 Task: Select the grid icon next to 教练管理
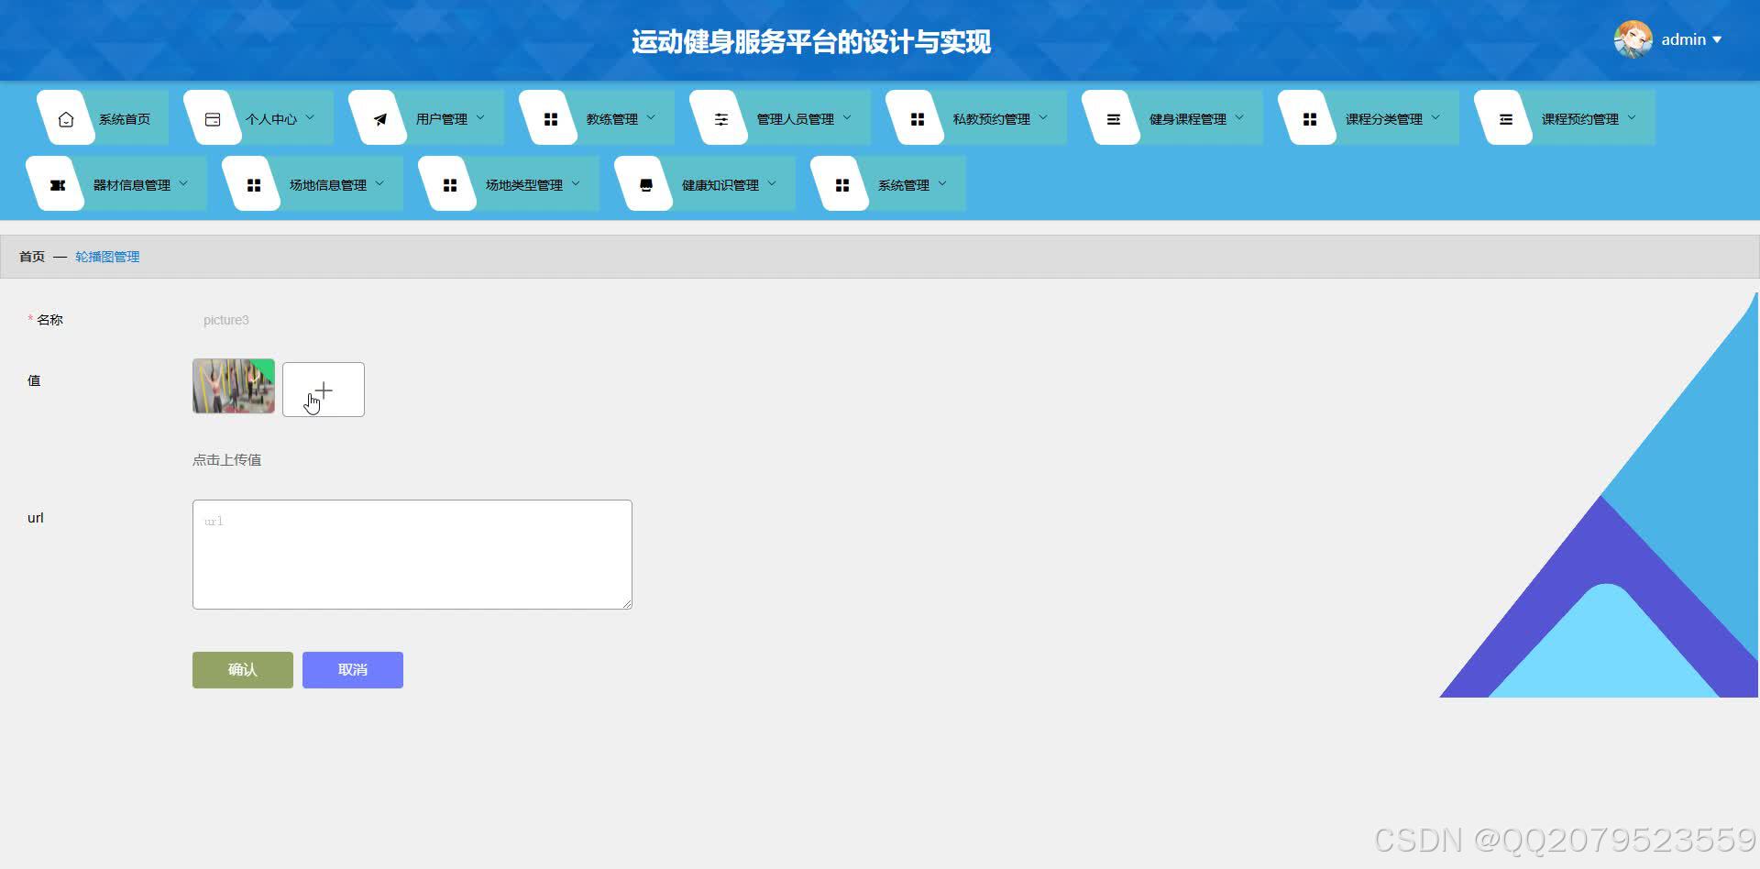coord(551,117)
